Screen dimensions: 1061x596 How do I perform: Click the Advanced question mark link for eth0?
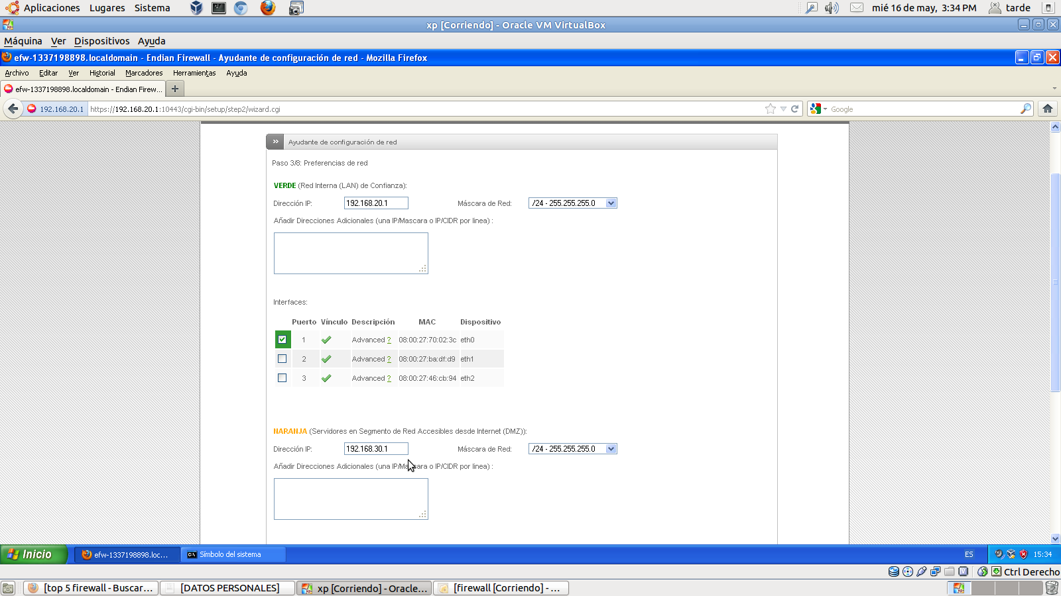point(390,339)
